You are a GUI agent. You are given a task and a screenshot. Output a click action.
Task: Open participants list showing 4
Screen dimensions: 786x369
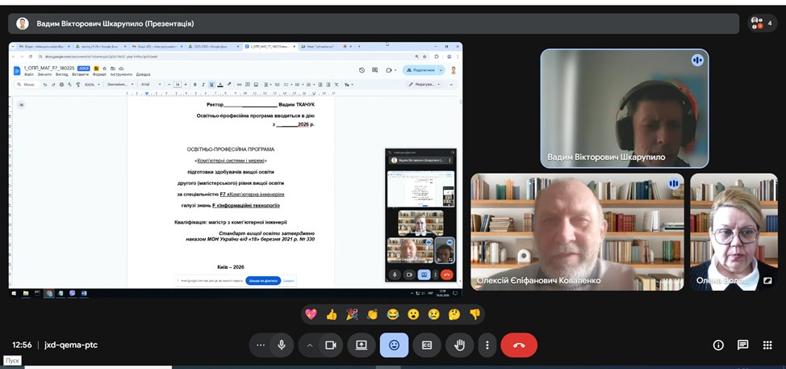point(763,23)
